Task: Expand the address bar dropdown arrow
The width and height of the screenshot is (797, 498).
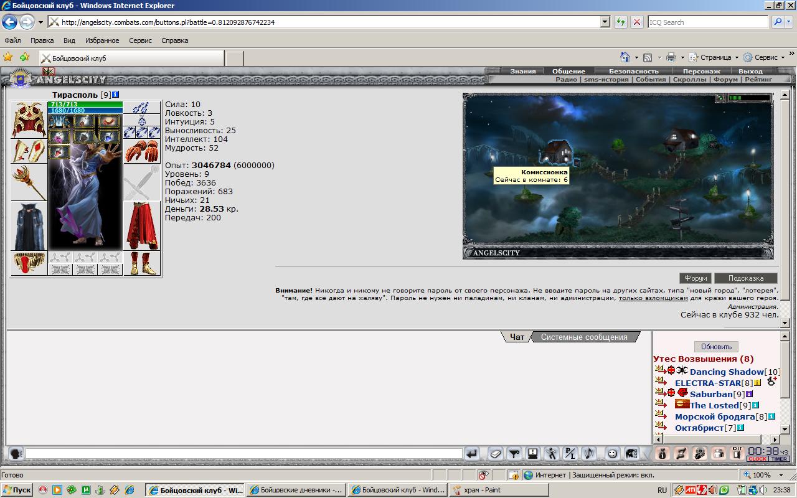Action: point(605,22)
